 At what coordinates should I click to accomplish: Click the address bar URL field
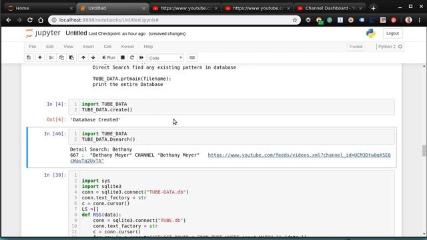[174, 20]
